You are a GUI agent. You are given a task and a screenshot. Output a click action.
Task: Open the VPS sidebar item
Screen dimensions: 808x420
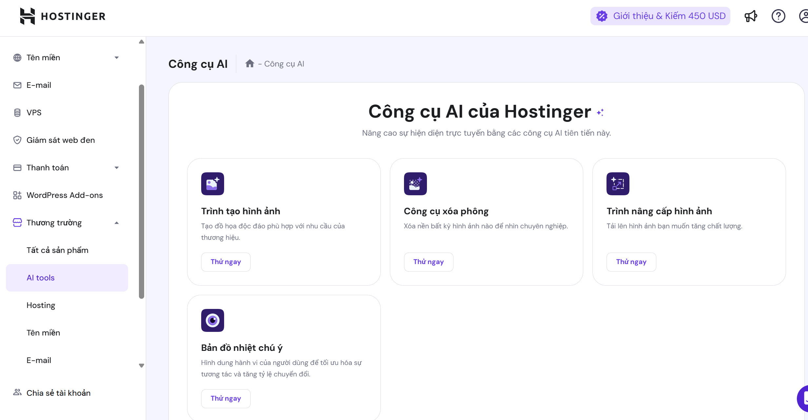point(67,113)
